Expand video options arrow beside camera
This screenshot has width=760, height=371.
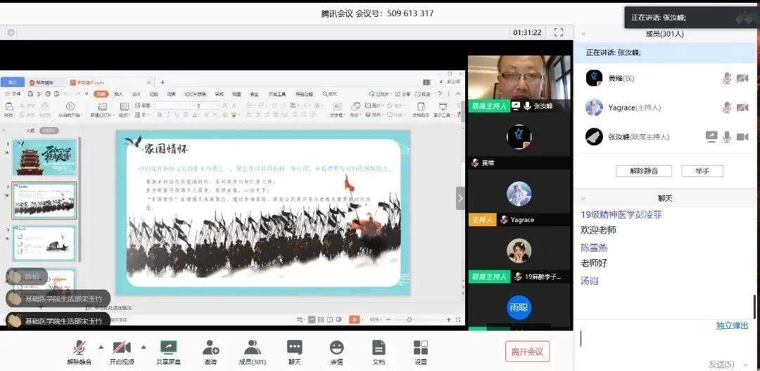pyautogui.click(x=144, y=346)
